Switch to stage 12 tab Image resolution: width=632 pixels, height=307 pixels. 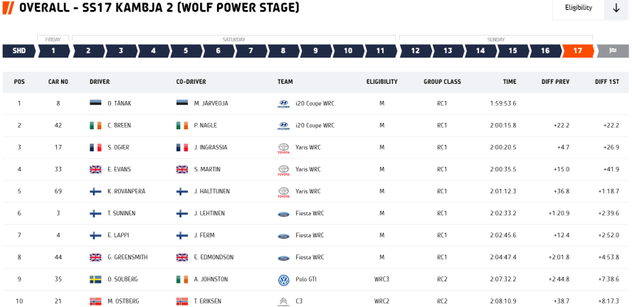(x=415, y=51)
